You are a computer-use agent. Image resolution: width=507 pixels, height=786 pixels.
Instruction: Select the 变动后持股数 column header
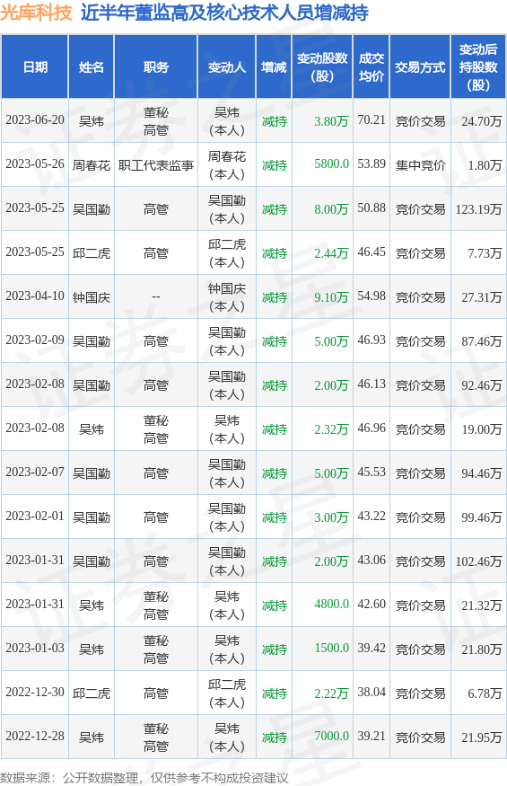(x=478, y=66)
